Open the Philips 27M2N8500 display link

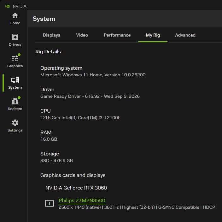pos(82,200)
